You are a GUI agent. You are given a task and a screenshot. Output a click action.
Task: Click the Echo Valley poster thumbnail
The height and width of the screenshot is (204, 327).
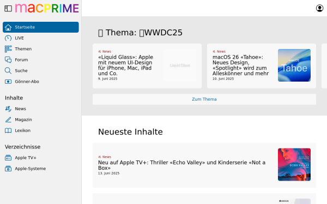tap(294, 164)
